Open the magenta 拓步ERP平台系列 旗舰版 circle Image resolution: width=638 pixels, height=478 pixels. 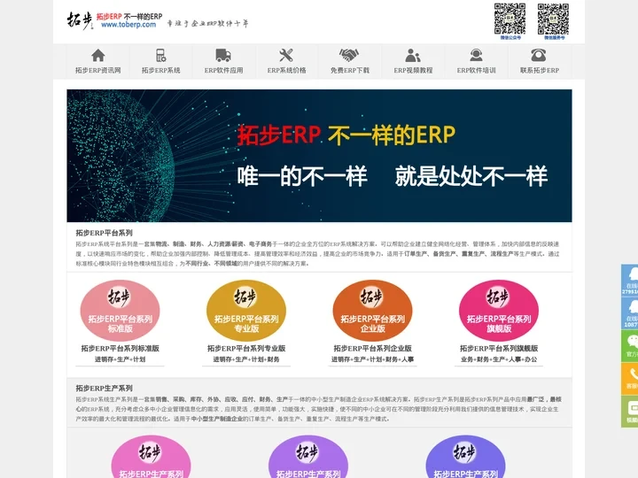(x=499, y=310)
